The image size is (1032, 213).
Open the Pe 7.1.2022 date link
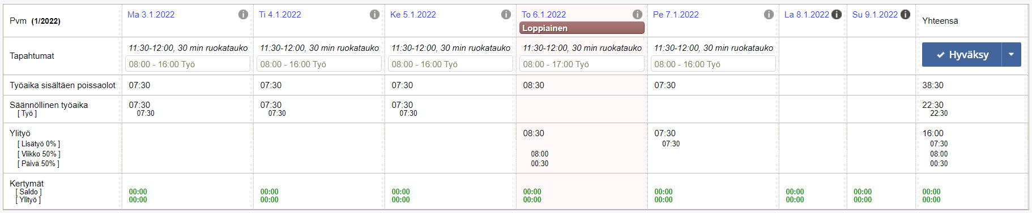pyautogui.click(x=676, y=15)
